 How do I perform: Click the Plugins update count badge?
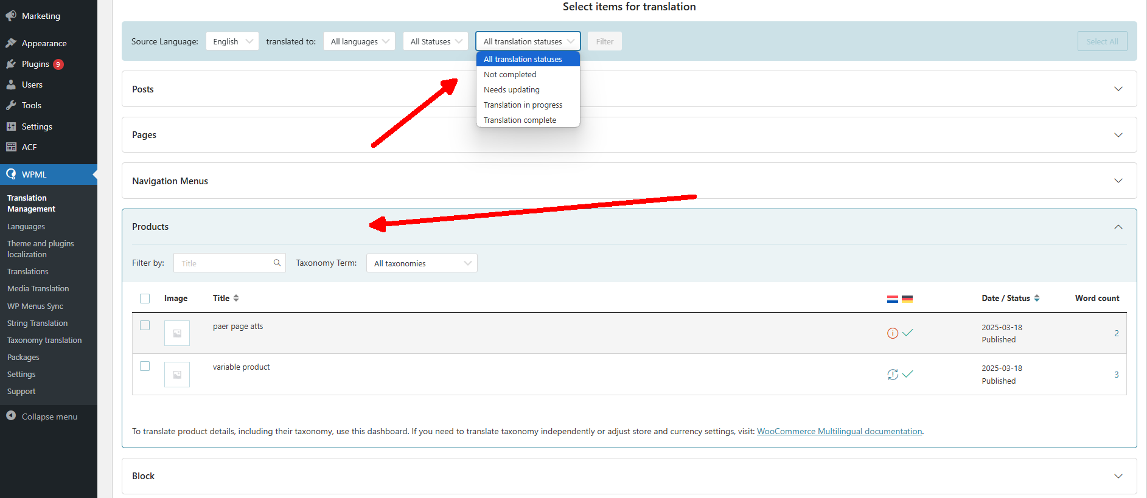click(58, 64)
